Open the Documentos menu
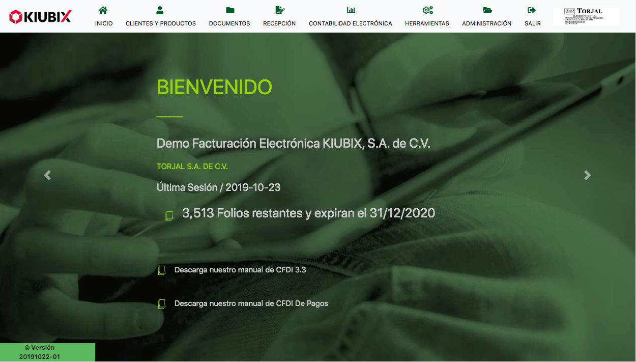The width and height of the screenshot is (636, 362). pyautogui.click(x=229, y=23)
